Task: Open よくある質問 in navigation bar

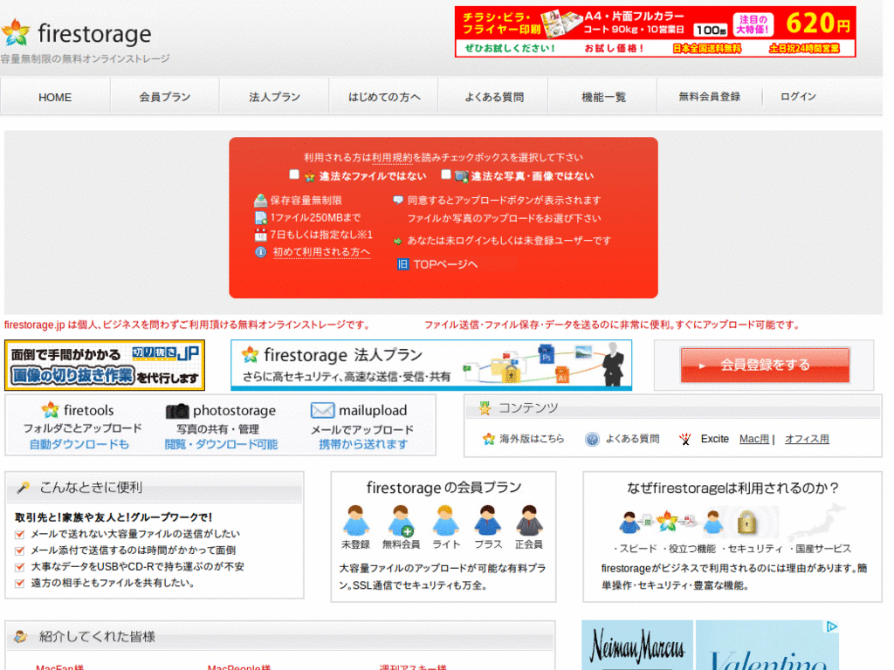Action: [x=494, y=97]
